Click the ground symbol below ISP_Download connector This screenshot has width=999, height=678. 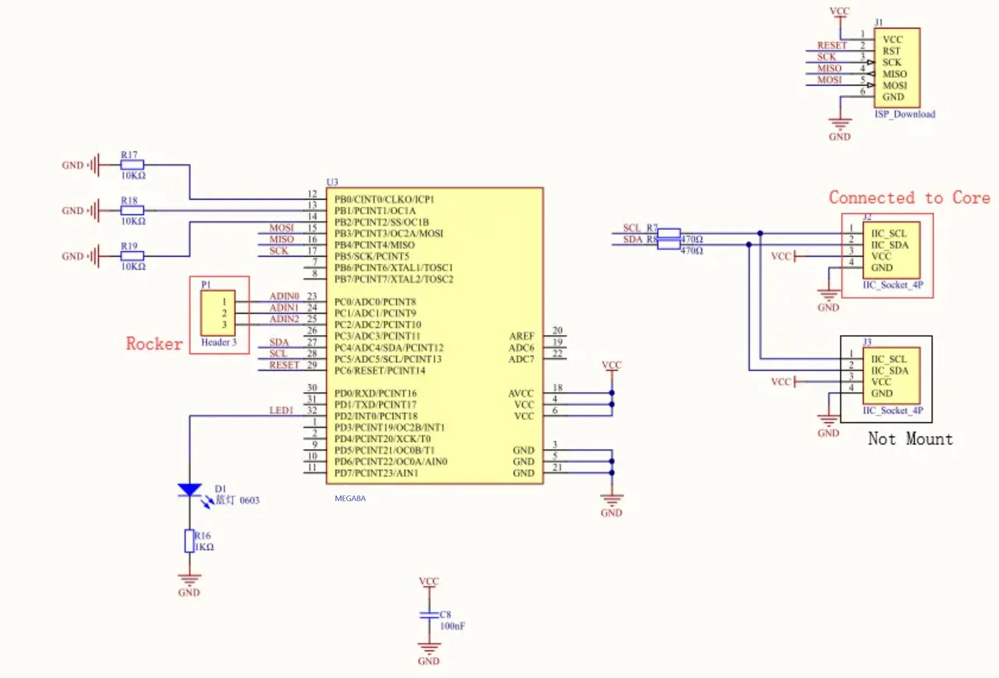pos(839,124)
